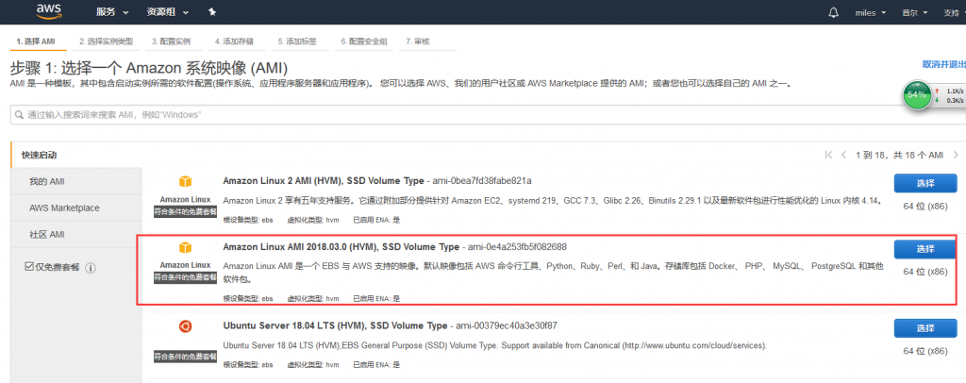Open the miles account dropdown
This screenshot has width=966, height=383.
(870, 12)
